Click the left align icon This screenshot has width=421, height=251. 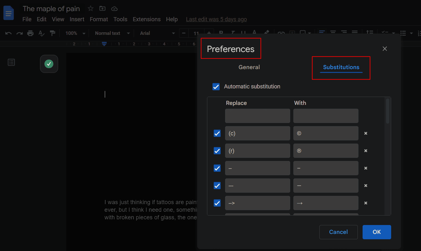coord(322,33)
